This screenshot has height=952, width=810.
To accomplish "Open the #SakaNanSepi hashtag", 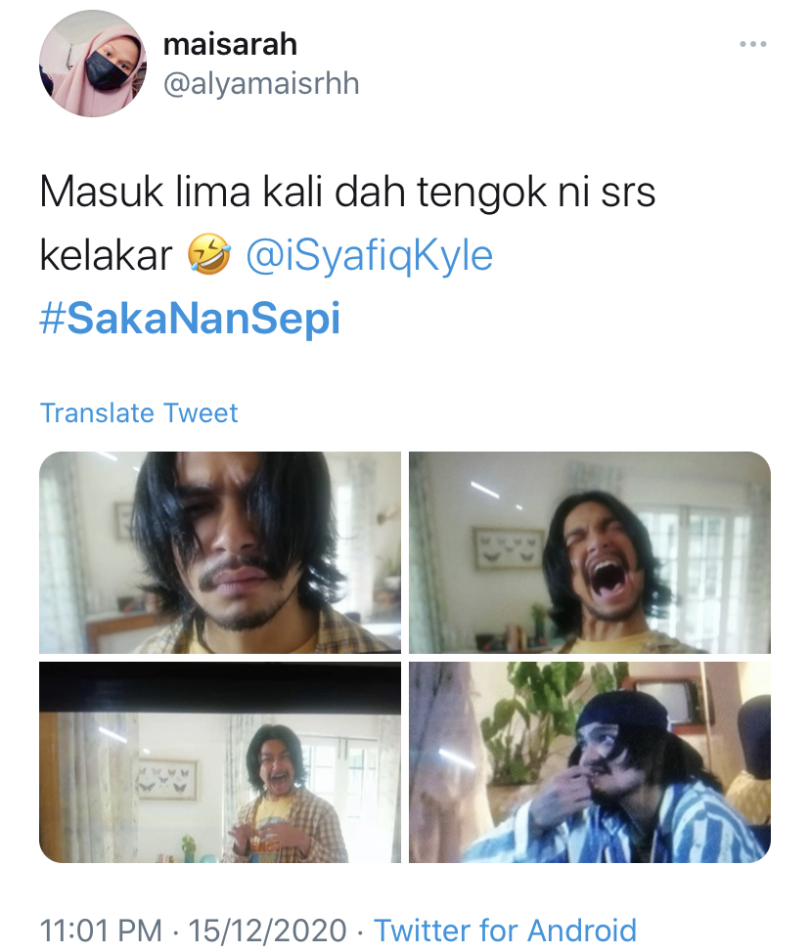I will [190, 319].
